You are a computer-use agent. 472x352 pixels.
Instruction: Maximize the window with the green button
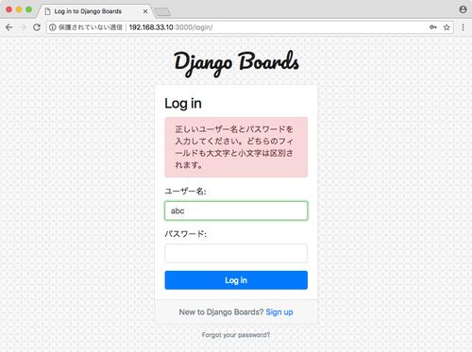[28, 9]
